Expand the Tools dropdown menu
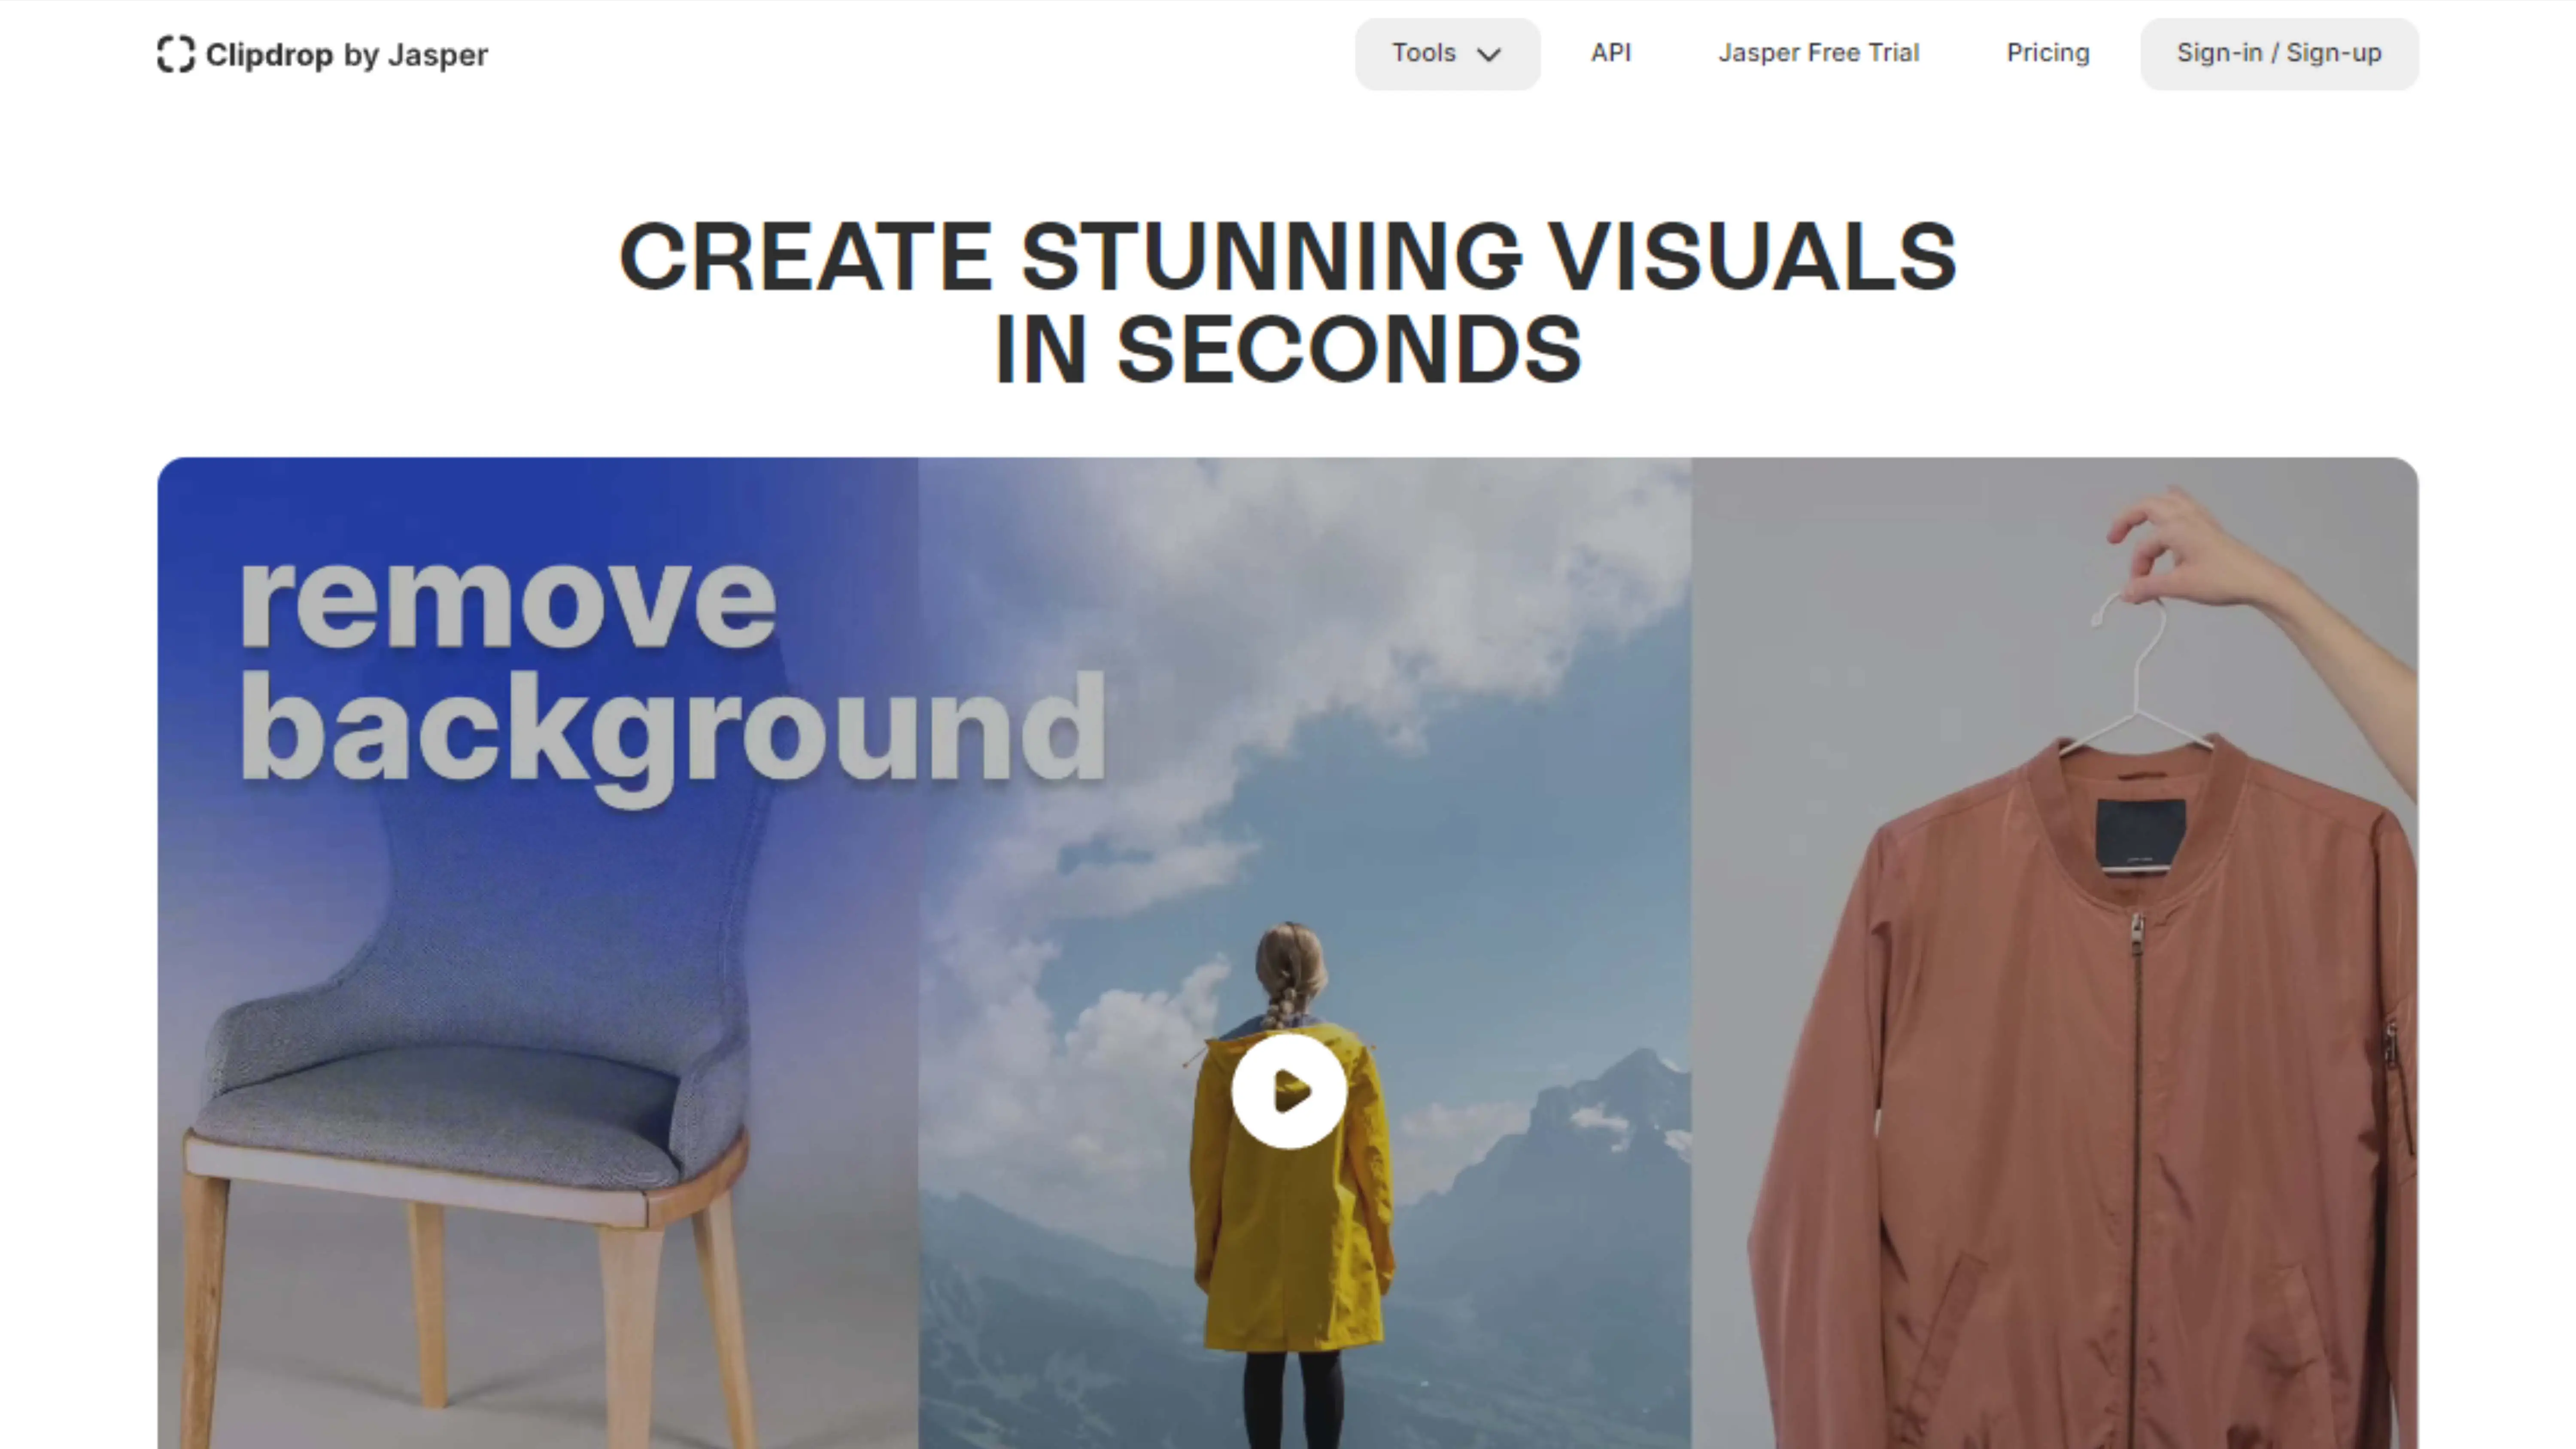Viewport: 2576px width, 1449px height. coord(1447,54)
